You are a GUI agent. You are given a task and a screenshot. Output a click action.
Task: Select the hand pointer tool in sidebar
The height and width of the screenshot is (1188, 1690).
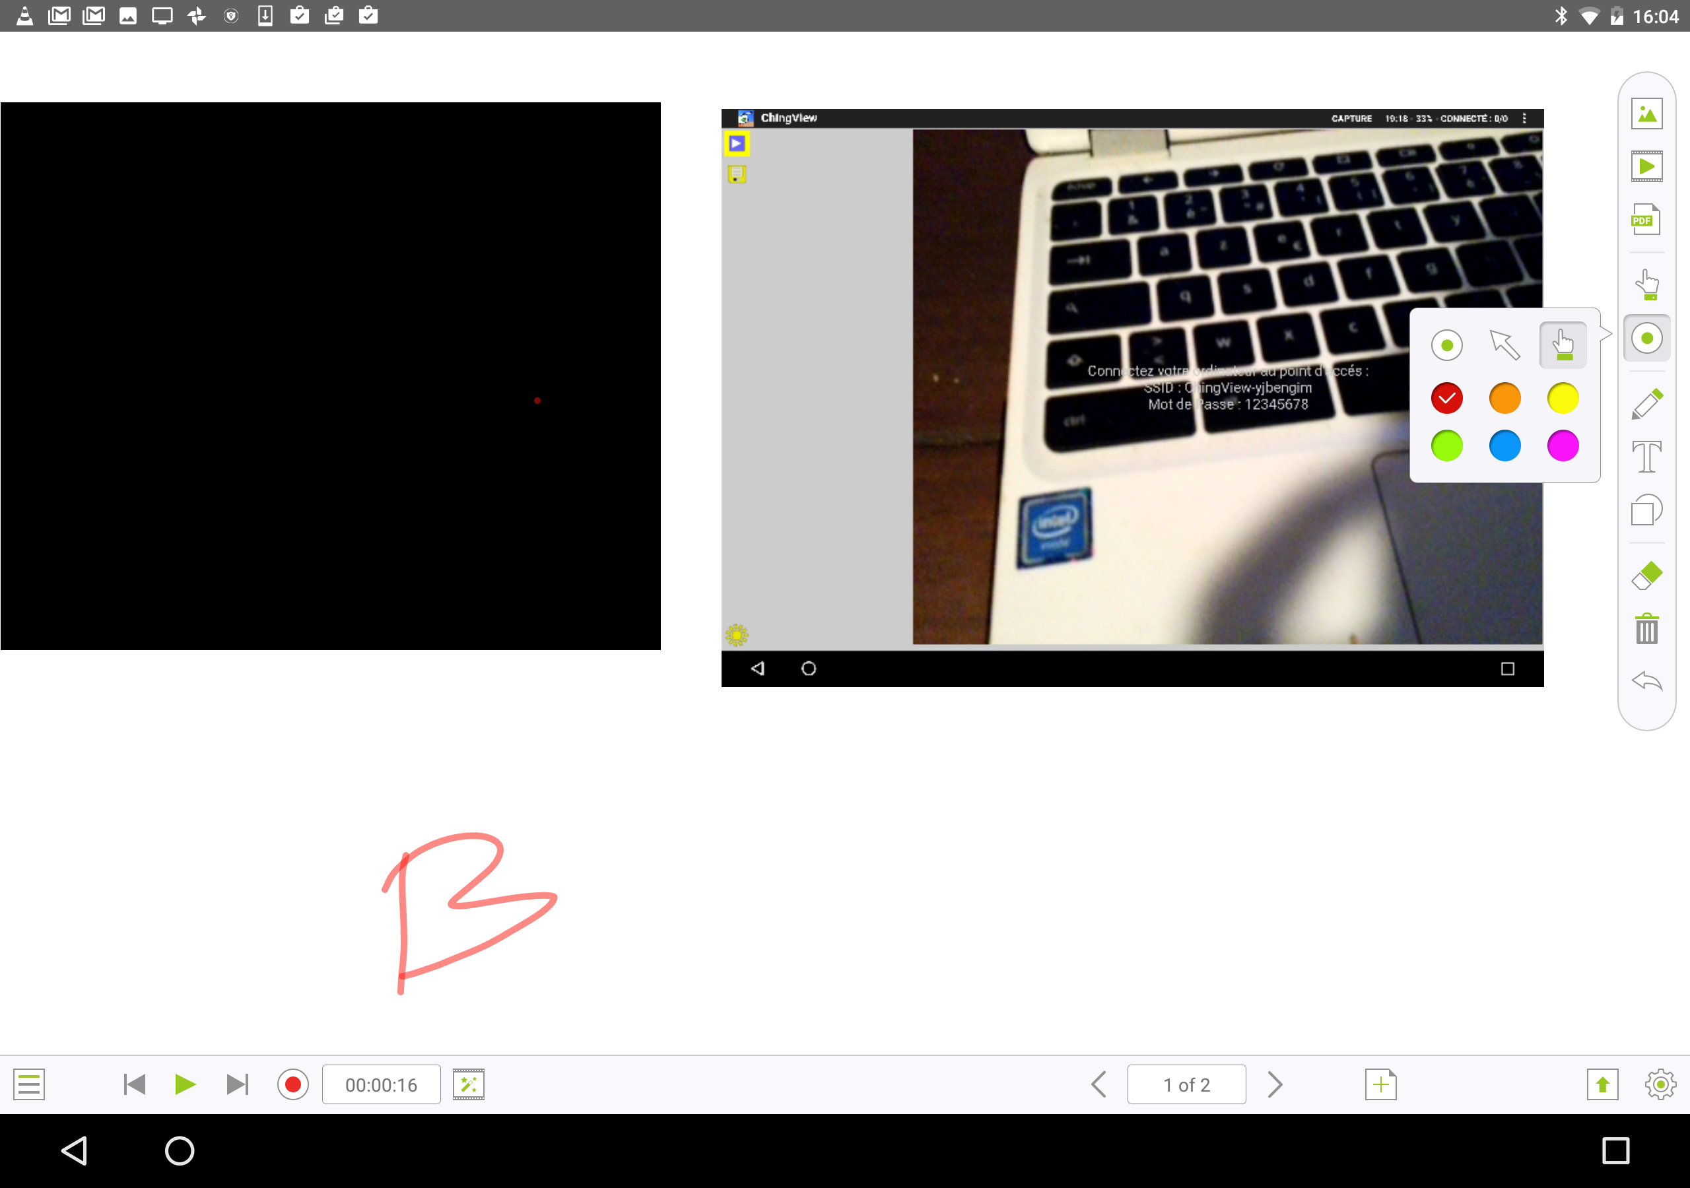point(1646,285)
